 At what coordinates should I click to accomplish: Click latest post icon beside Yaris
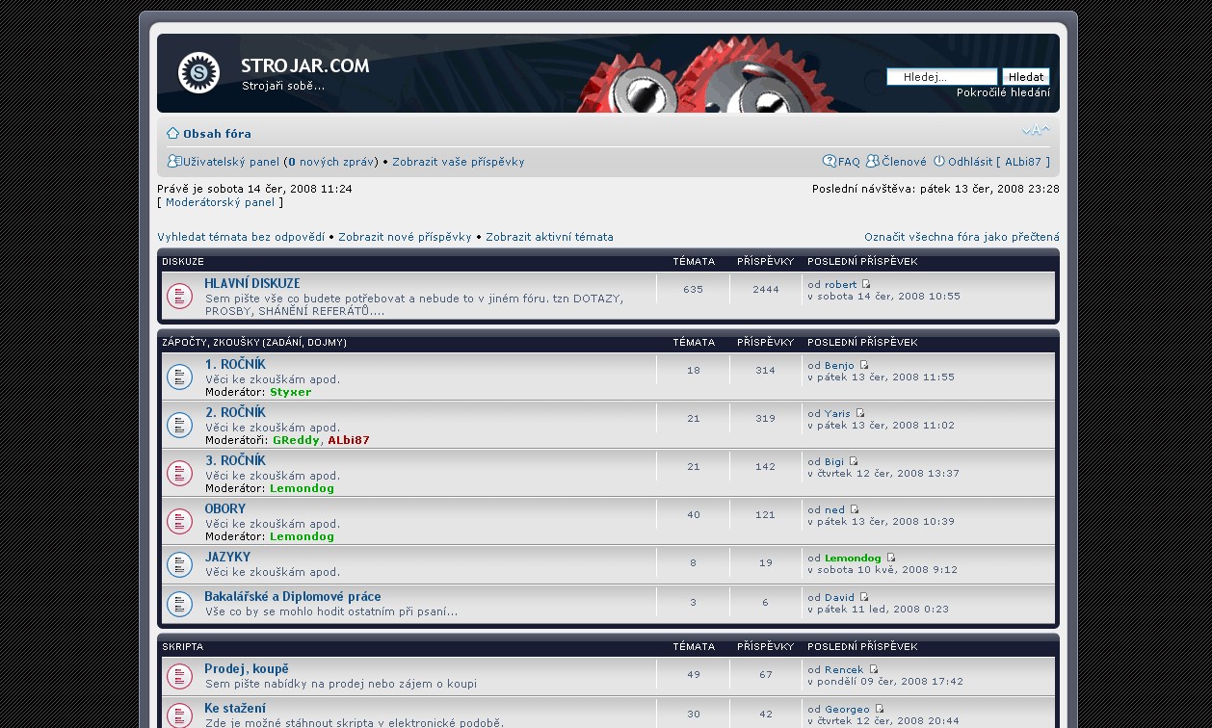(860, 413)
